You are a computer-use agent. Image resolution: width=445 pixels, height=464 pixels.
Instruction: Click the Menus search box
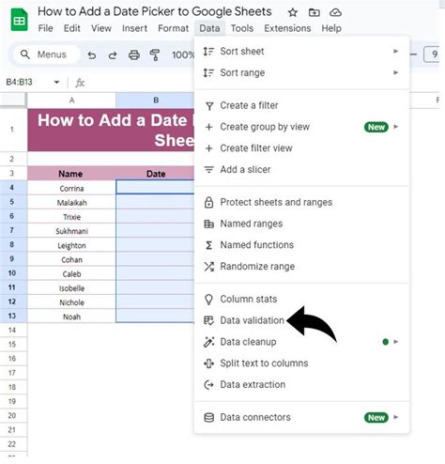[47, 54]
